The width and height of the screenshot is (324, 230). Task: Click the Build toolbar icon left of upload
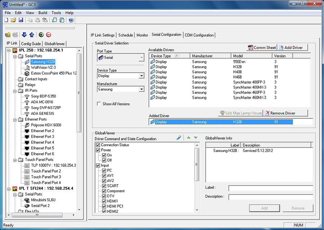pos(54,20)
